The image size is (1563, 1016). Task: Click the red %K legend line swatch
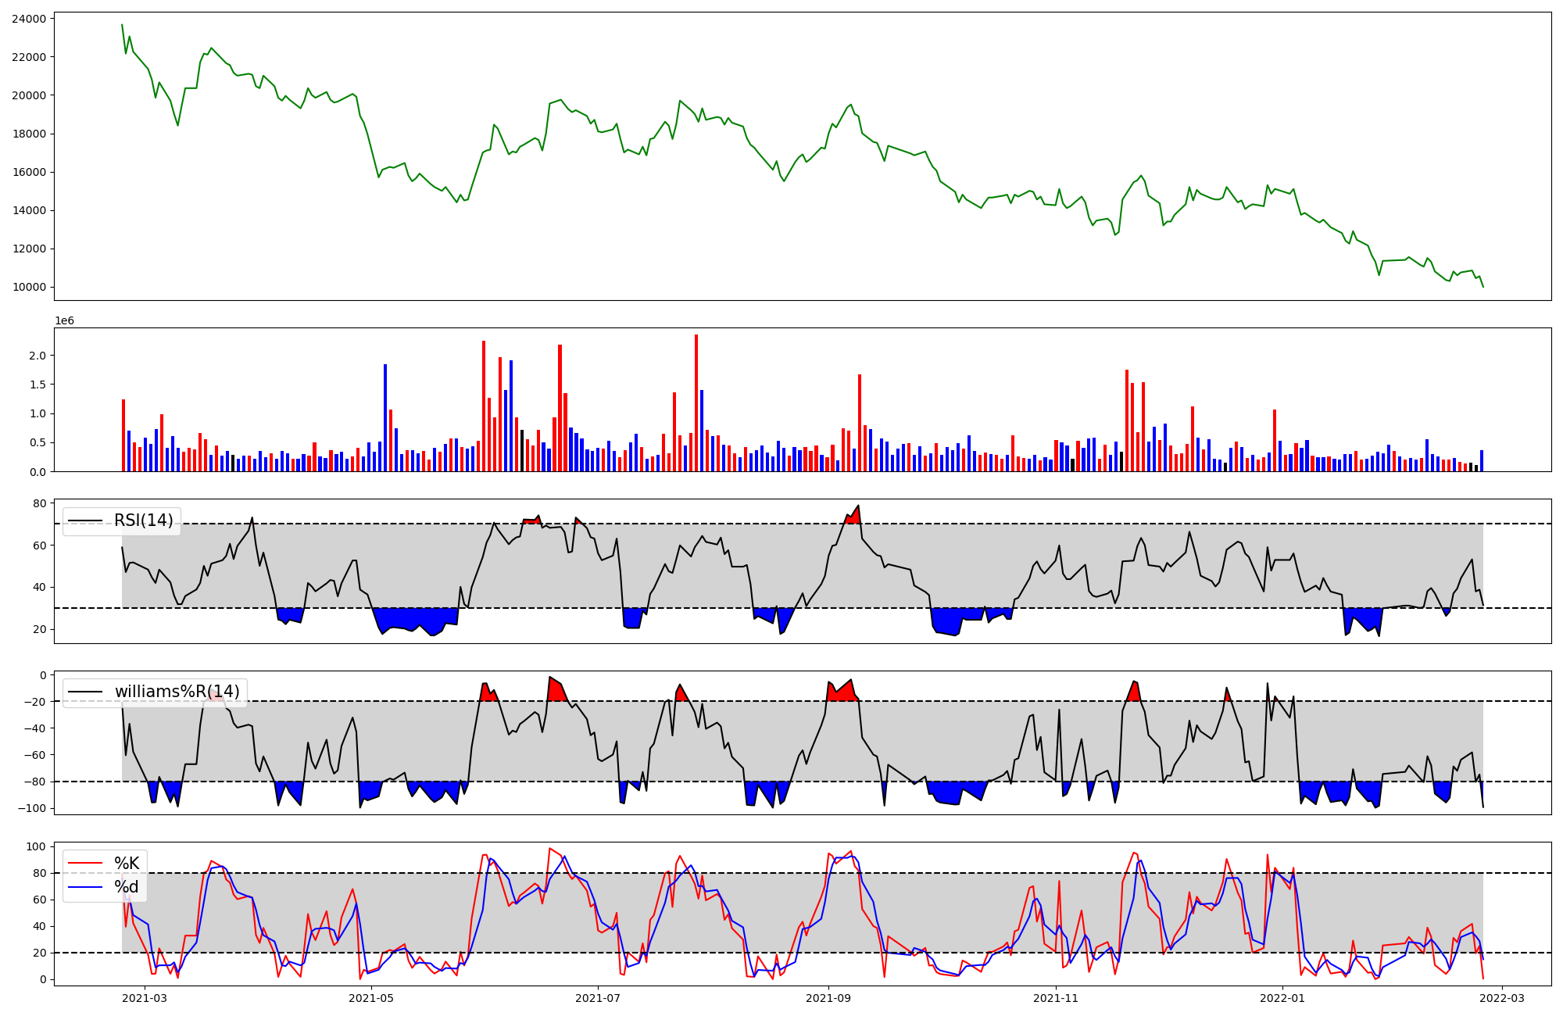[x=85, y=863]
